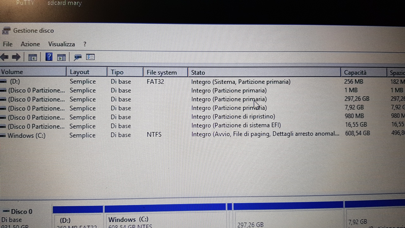Viewport: 405px width, 228px height.
Task: Click the Back navigation arrow in the toolbar
Action: tap(4, 57)
